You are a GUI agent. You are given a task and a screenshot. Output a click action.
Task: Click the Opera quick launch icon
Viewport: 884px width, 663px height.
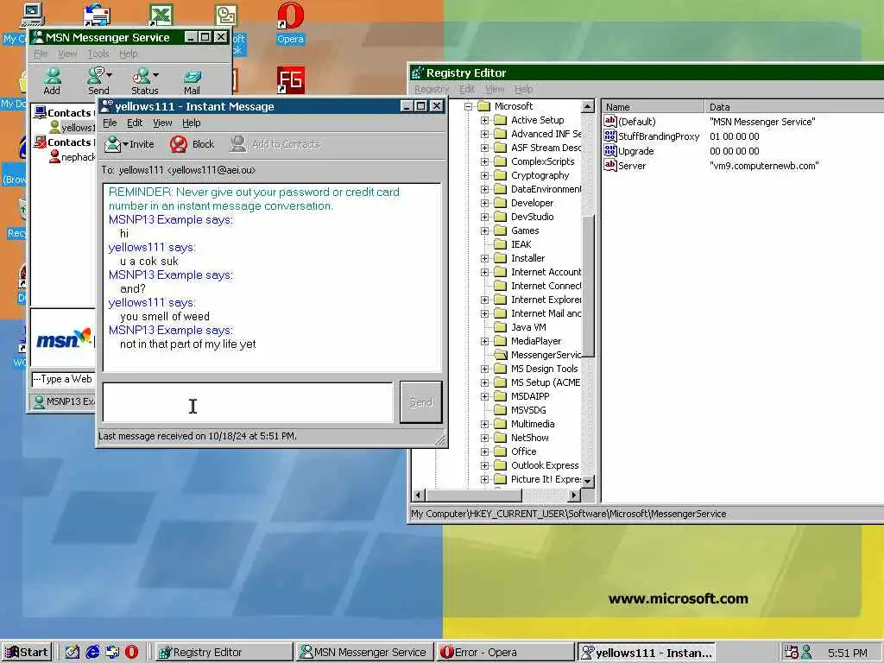(x=132, y=653)
